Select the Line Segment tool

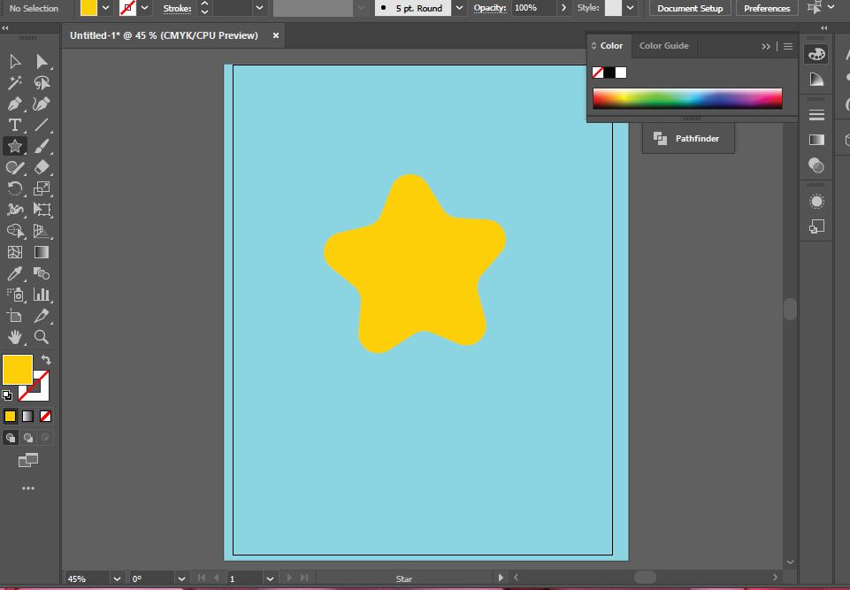(x=42, y=125)
